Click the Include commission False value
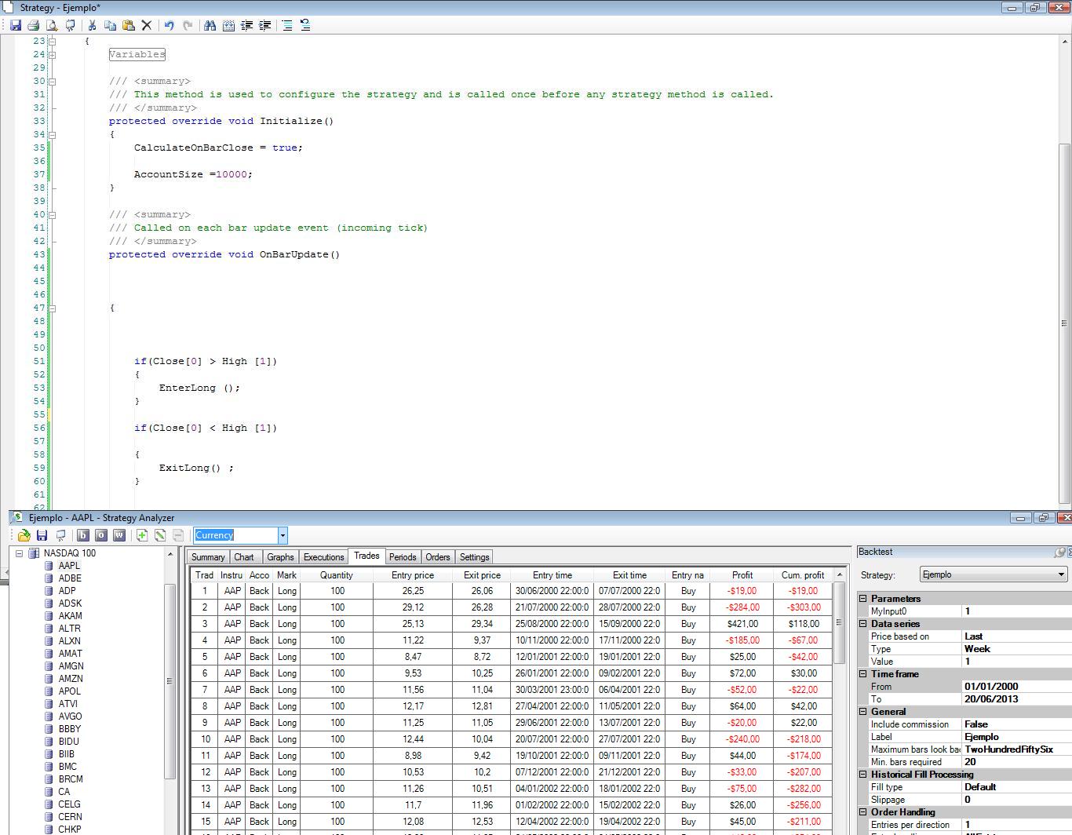Image resolution: width=1072 pixels, height=835 pixels. (1016, 724)
